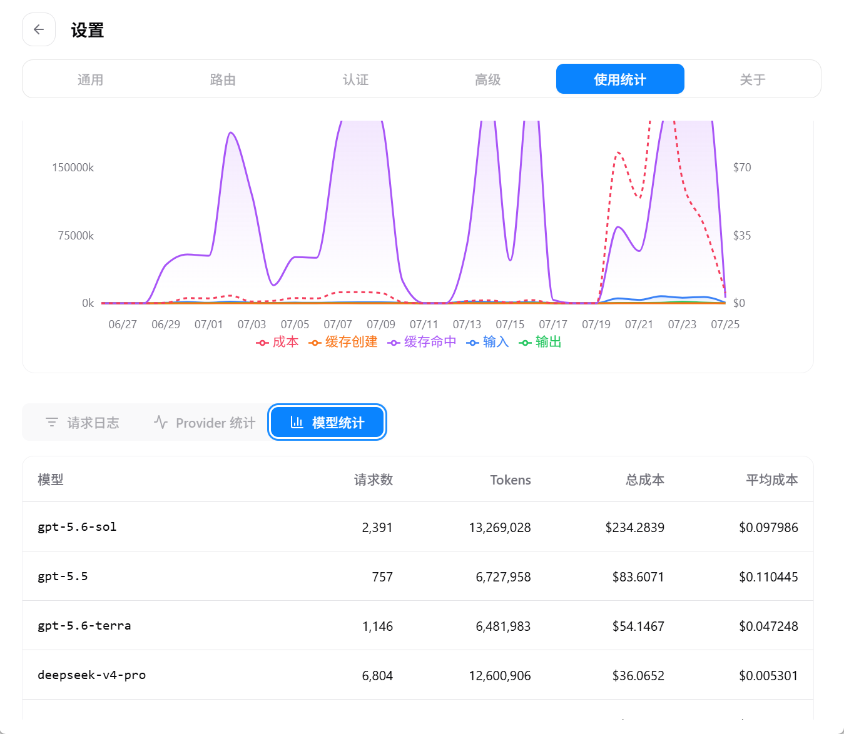Click the $36.0652 total cost

pyautogui.click(x=638, y=675)
